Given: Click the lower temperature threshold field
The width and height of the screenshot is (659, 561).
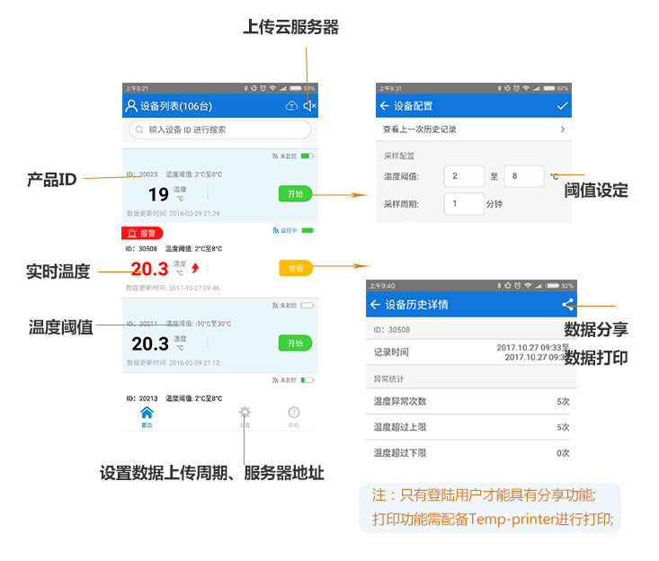Looking at the screenshot, I should (464, 177).
